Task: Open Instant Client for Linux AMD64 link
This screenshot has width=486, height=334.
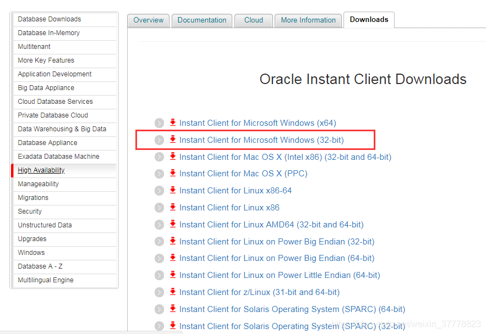Action: [x=271, y=225]
